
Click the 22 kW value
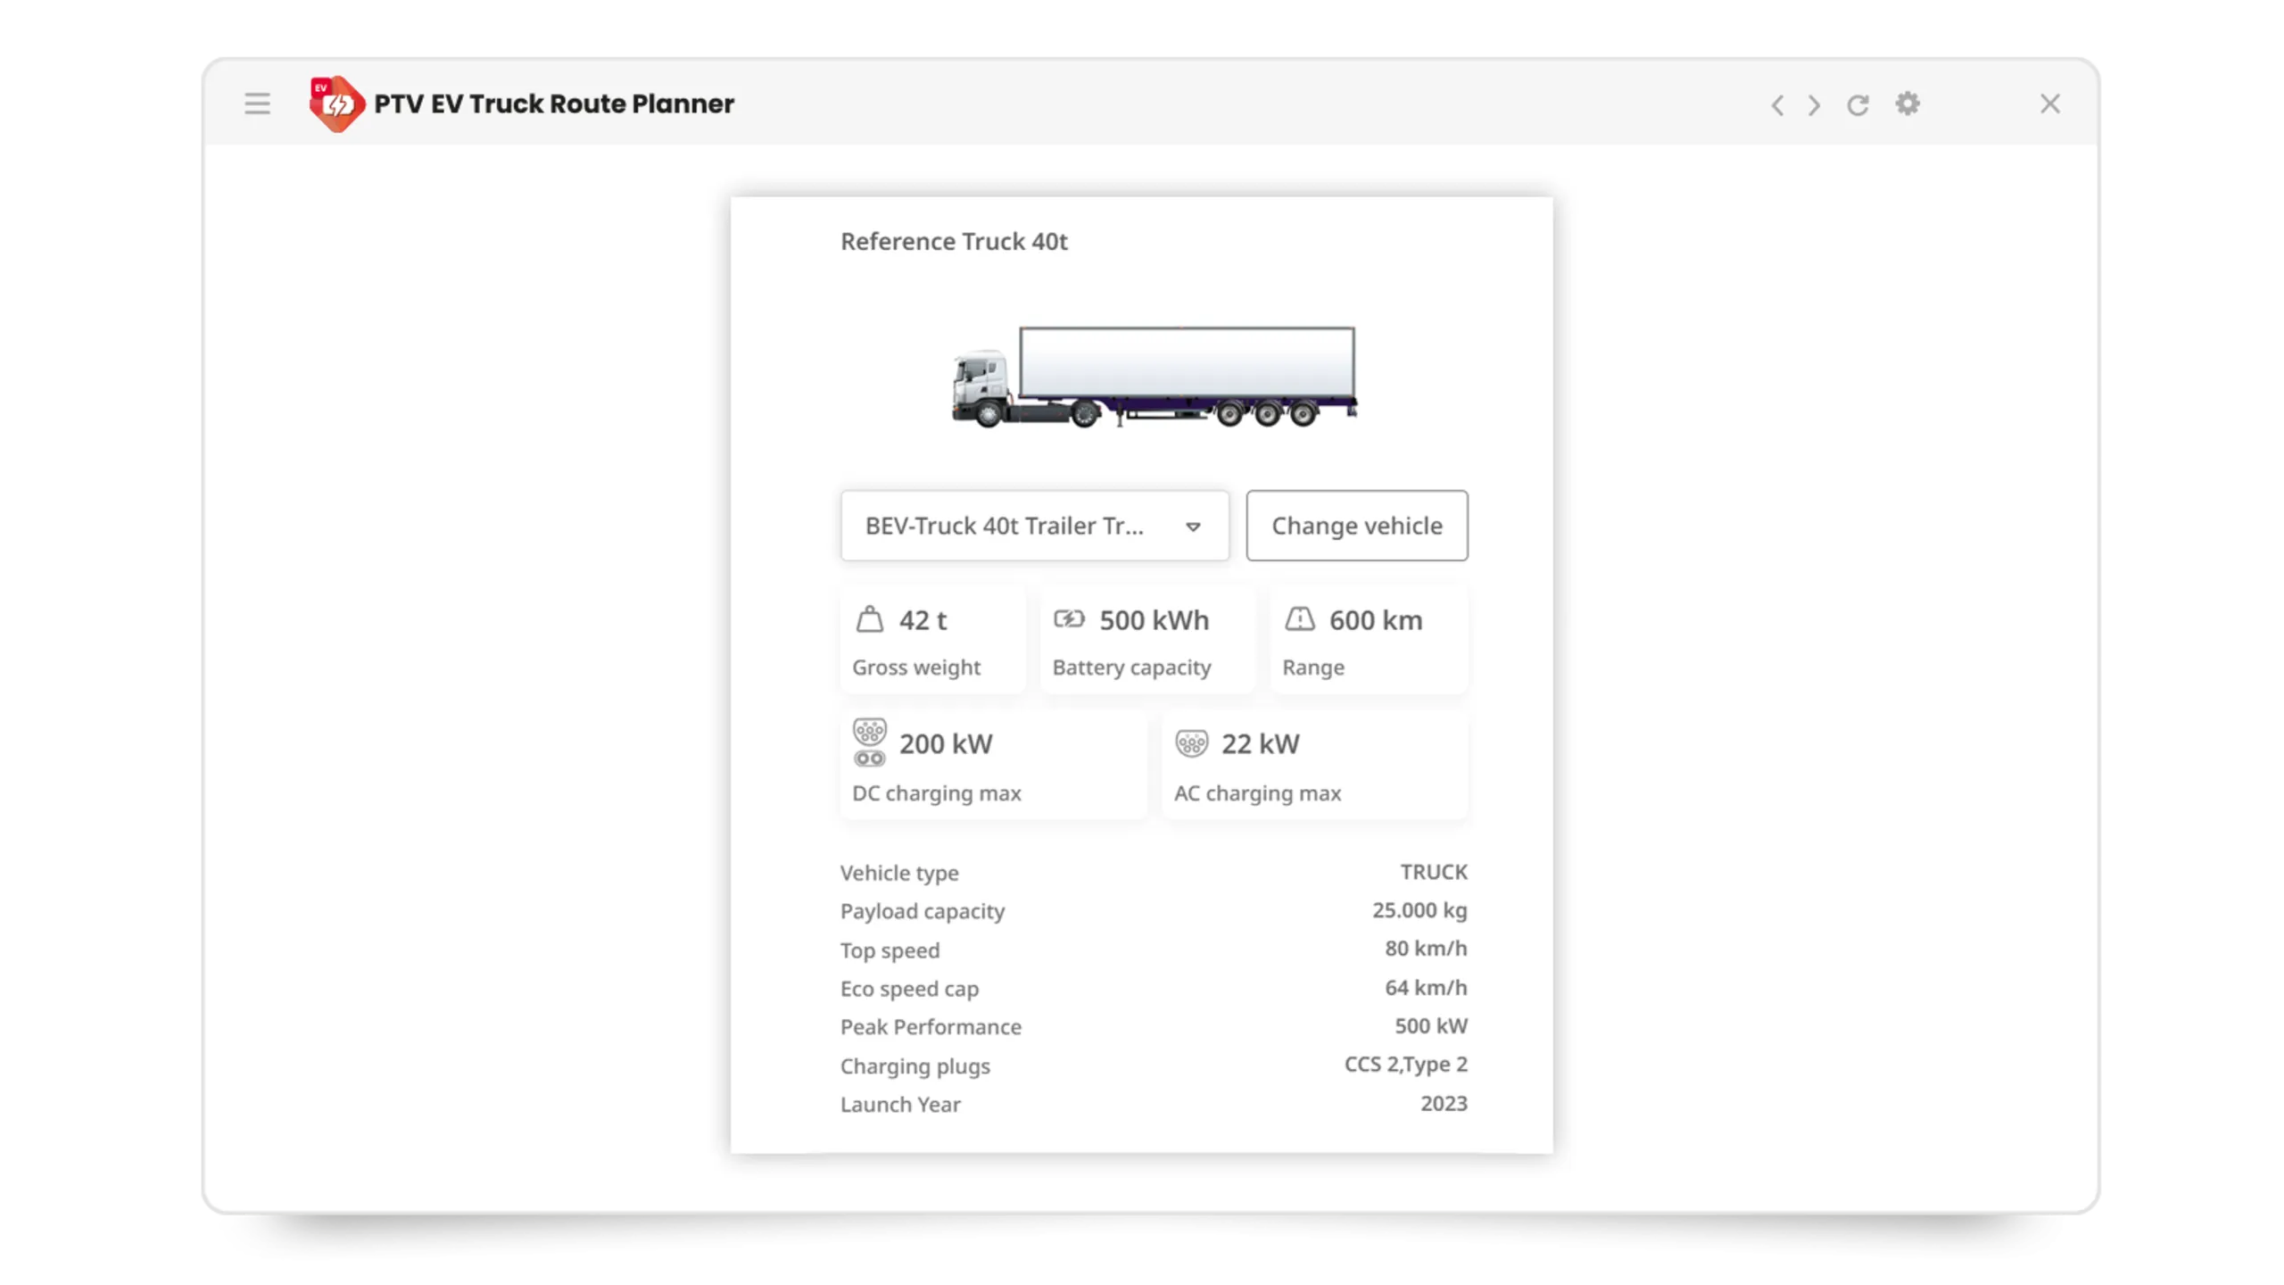pyautogui.click(x=1261, y=744)
